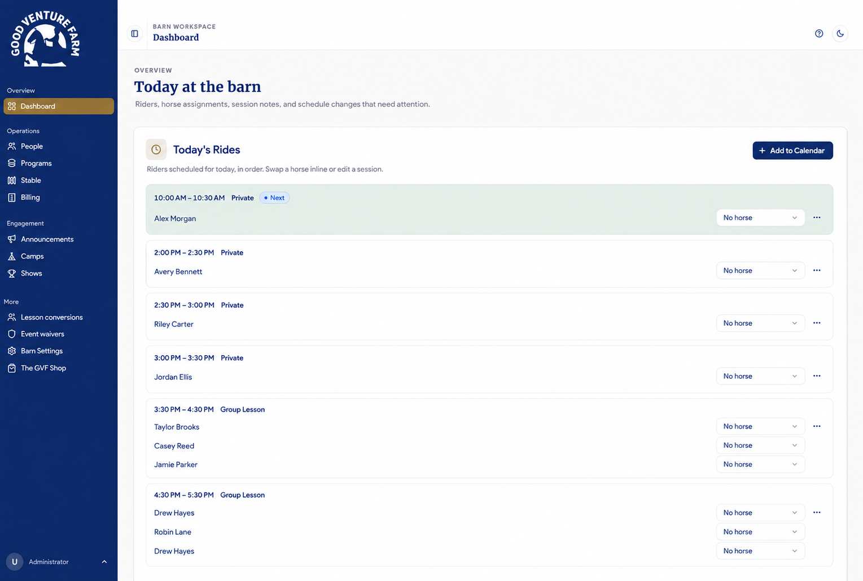Open options menu for Alex Morgan's ride
Image resolution: width=863 pixels, height=581 pixels.
click(x=817, y=217)
